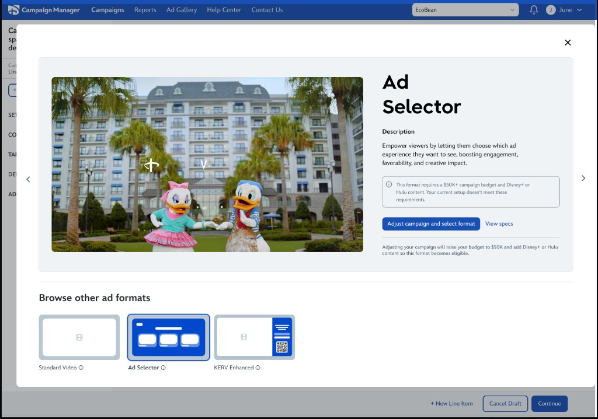Click the Continue button

pos(549,403)
